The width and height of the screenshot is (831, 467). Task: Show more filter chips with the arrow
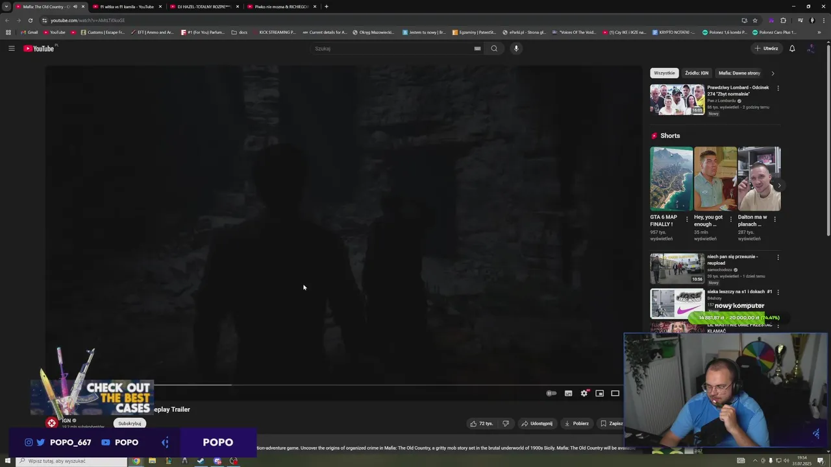[773, 73]
